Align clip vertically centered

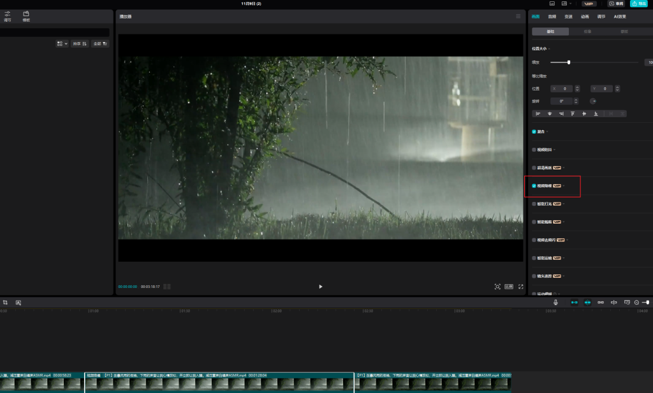(584, 113)
